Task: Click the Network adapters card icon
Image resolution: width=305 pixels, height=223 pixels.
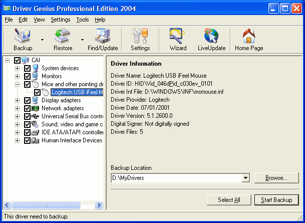Action: point(35,108)
